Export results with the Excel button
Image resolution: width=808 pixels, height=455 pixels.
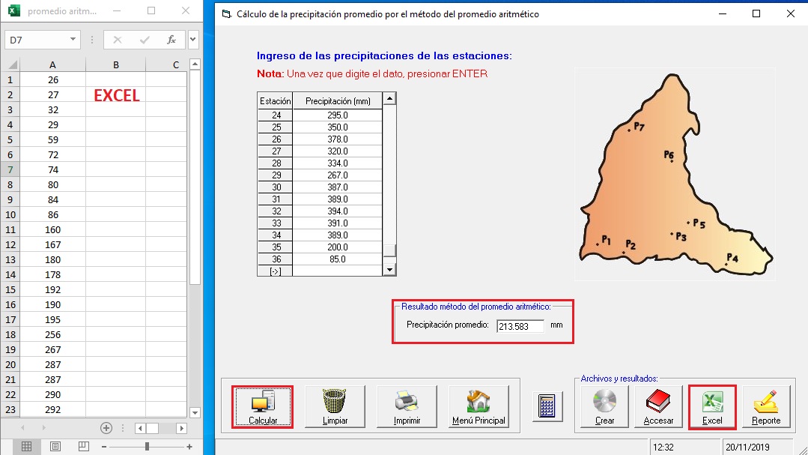712,406
